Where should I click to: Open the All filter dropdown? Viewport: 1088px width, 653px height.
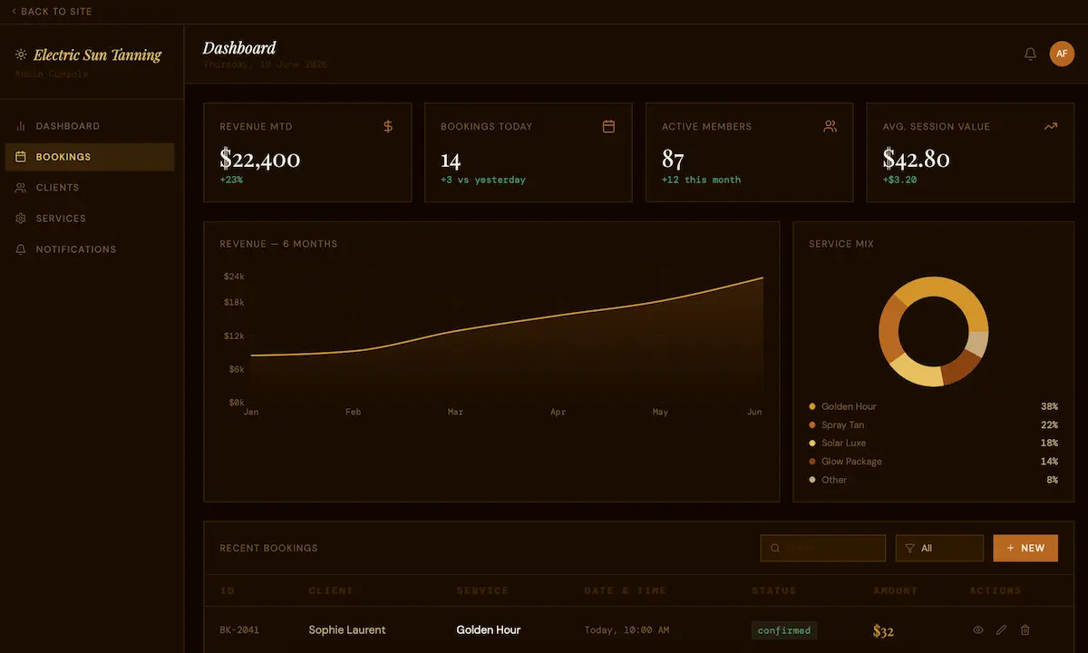pos(939,548)
